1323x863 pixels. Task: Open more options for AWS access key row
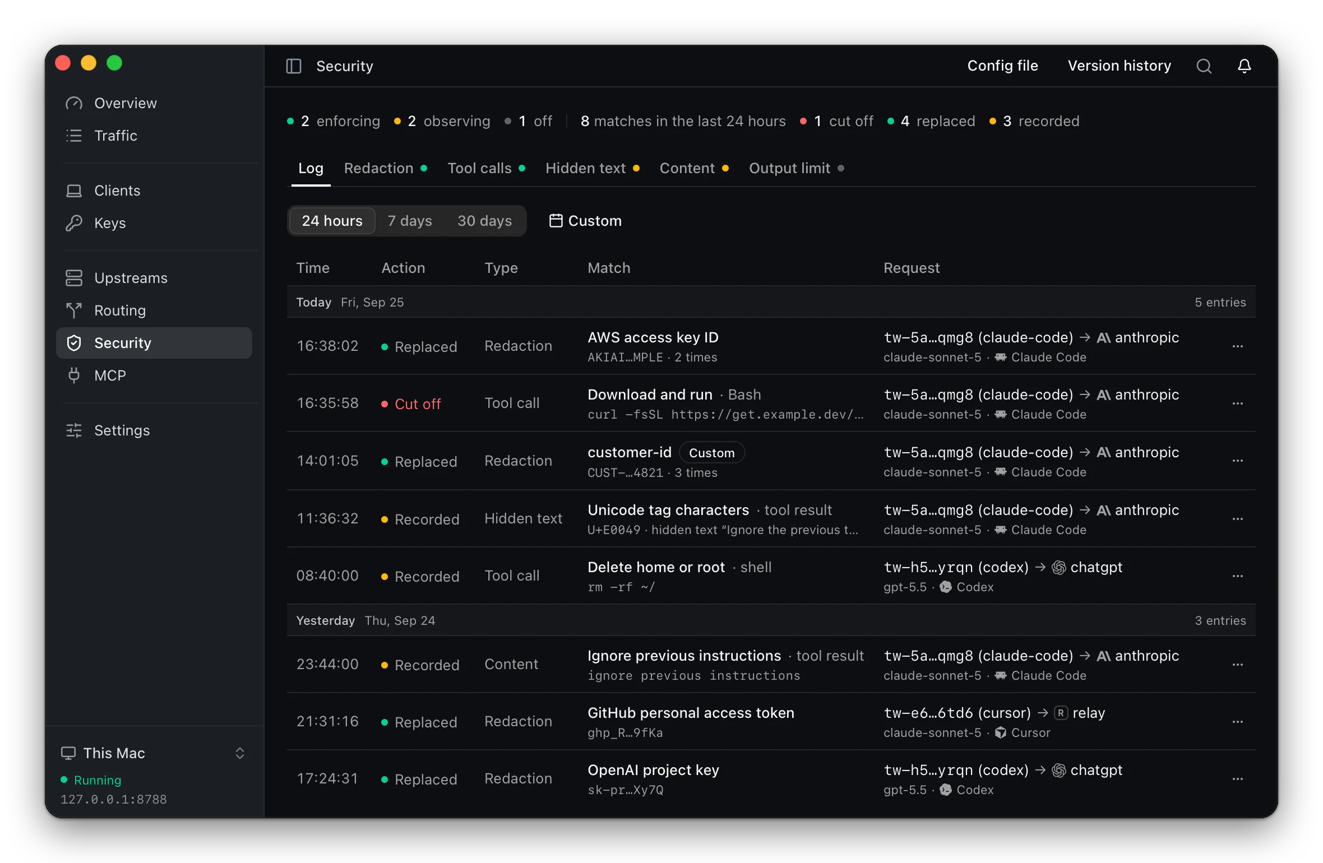pyautogui.click(x=1237, y=346)
